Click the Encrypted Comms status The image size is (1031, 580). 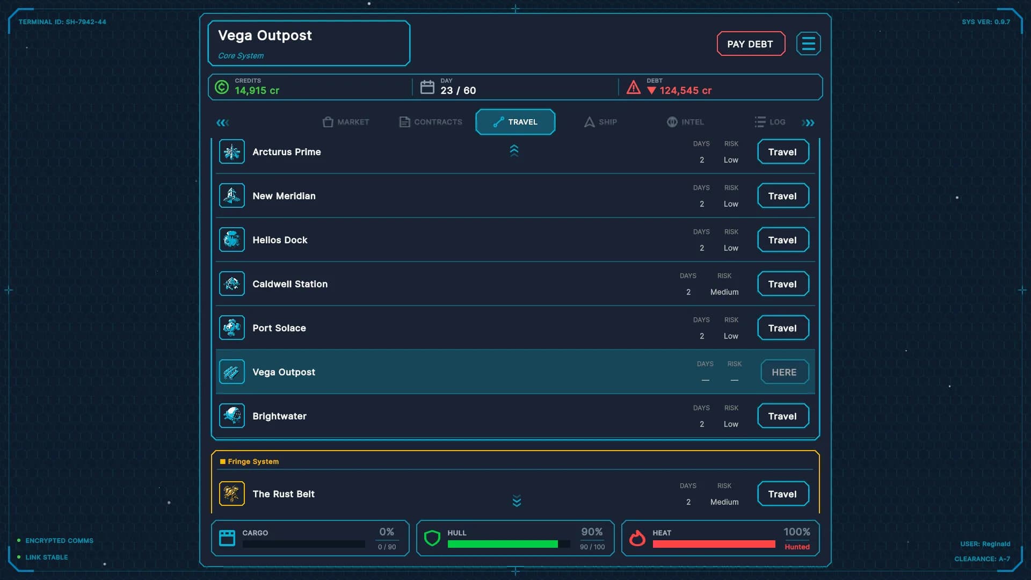[x=59, y=541]
